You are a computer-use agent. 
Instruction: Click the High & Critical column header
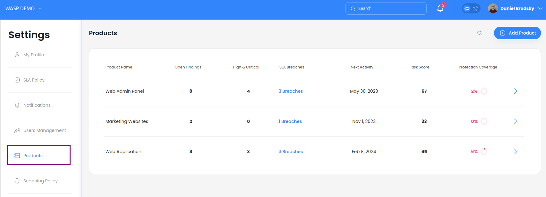pyautogui.click(x=246, y=67)
